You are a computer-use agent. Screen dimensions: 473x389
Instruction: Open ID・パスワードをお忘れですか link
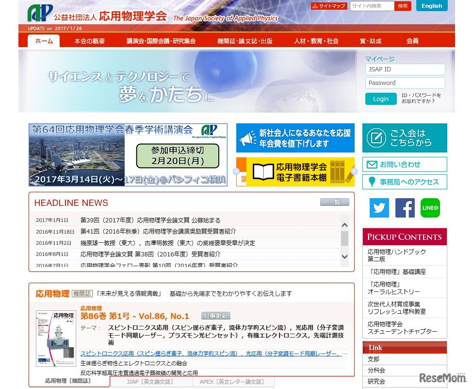421,98
